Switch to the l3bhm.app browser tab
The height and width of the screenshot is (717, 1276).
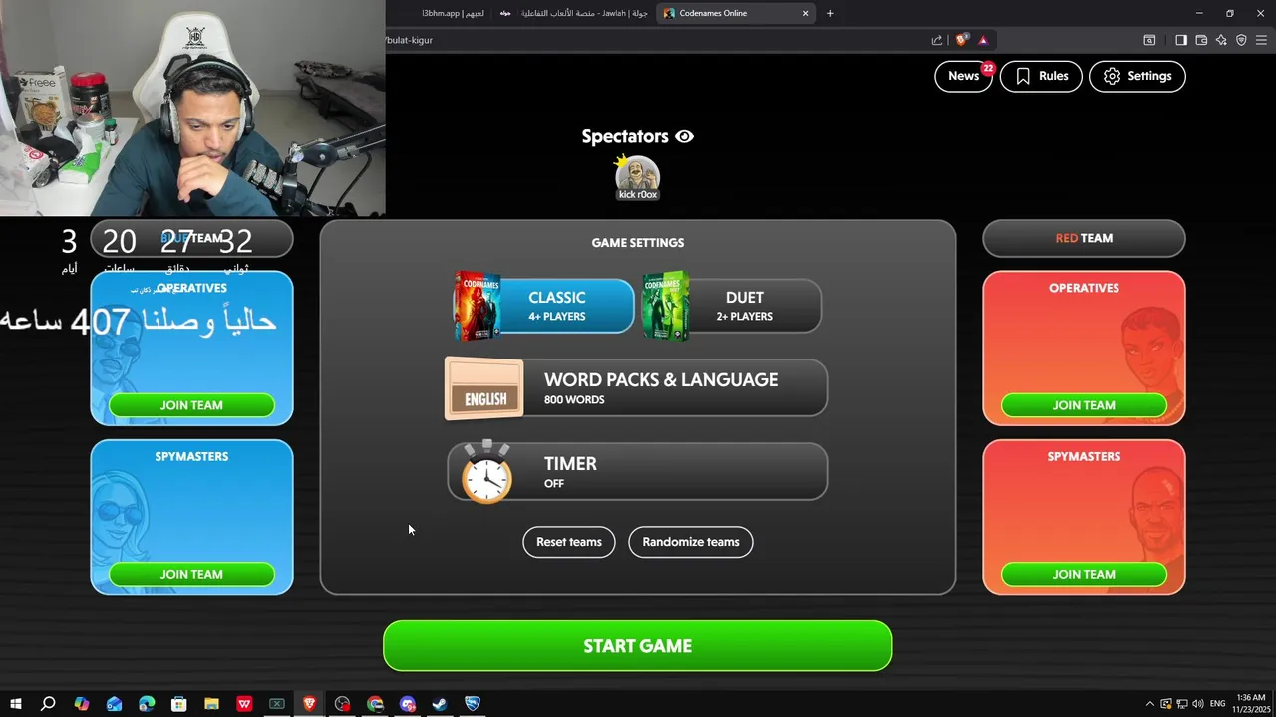[x=452, y=13]
